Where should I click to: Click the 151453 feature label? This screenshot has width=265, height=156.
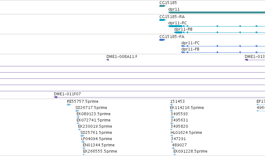177,102
